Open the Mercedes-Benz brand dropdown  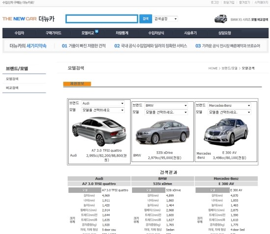(x=229, y=105)
